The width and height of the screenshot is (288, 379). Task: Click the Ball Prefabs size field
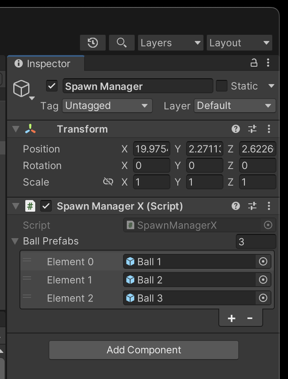256,241
